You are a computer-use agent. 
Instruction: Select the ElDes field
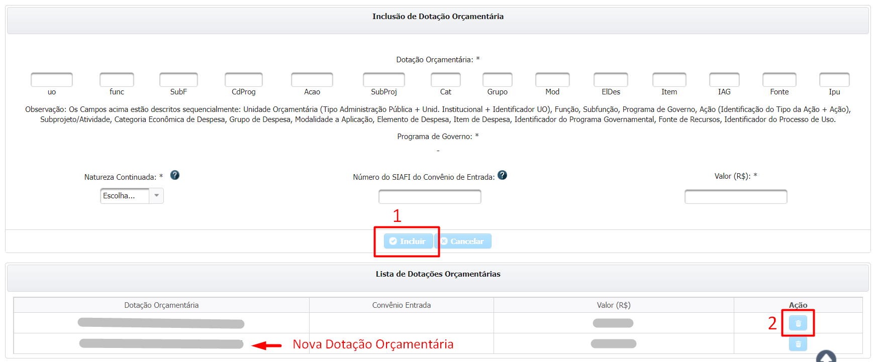611,80
